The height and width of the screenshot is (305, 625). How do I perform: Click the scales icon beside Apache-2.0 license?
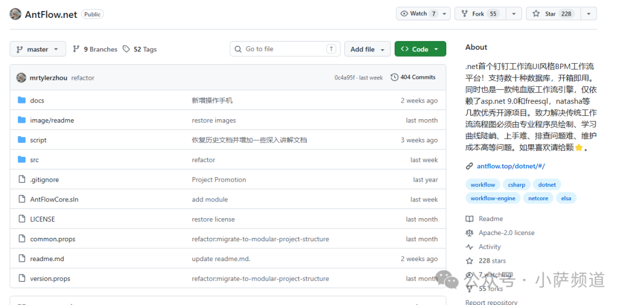(x=469, y=233)
